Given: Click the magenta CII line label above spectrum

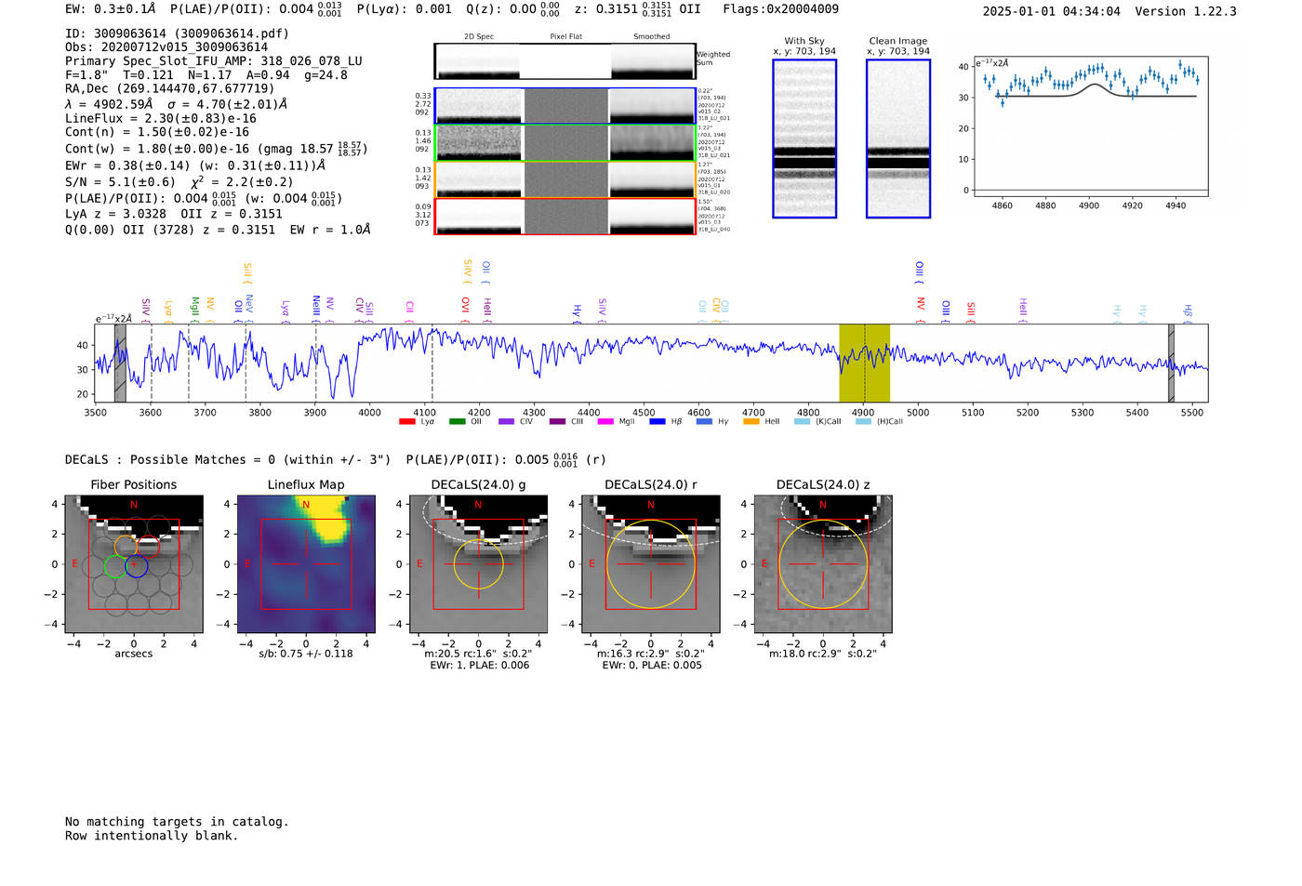Looking at the screenshot, I should [x=409, y=310].
